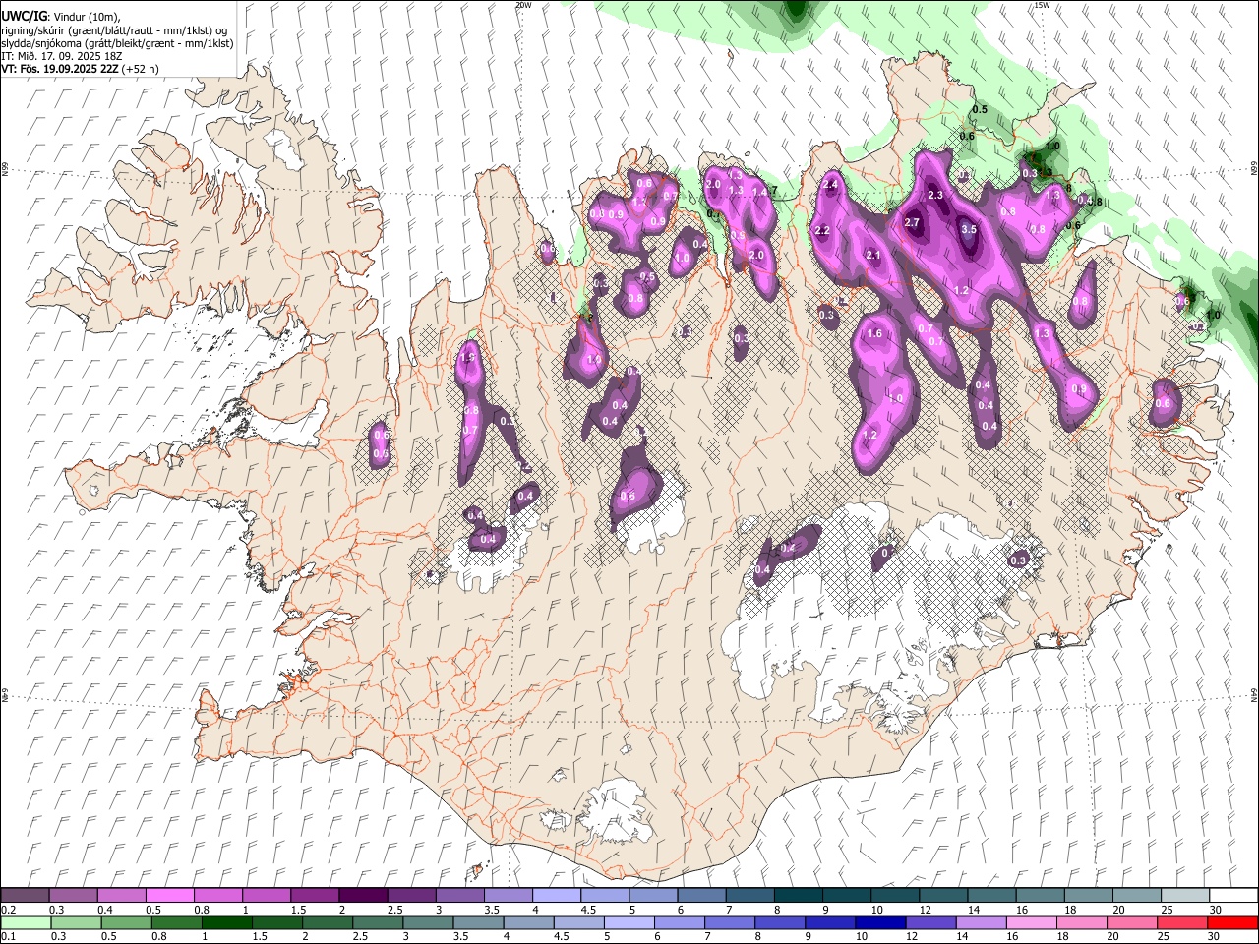Click the 2.2 value label on the map
This screenshot has width=1259, height=944.
point(822,231)
